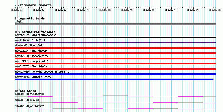This screenshot has height=112, width=223.
Task: Open gene STARD3|NM_006804 label
Action: 27,100
